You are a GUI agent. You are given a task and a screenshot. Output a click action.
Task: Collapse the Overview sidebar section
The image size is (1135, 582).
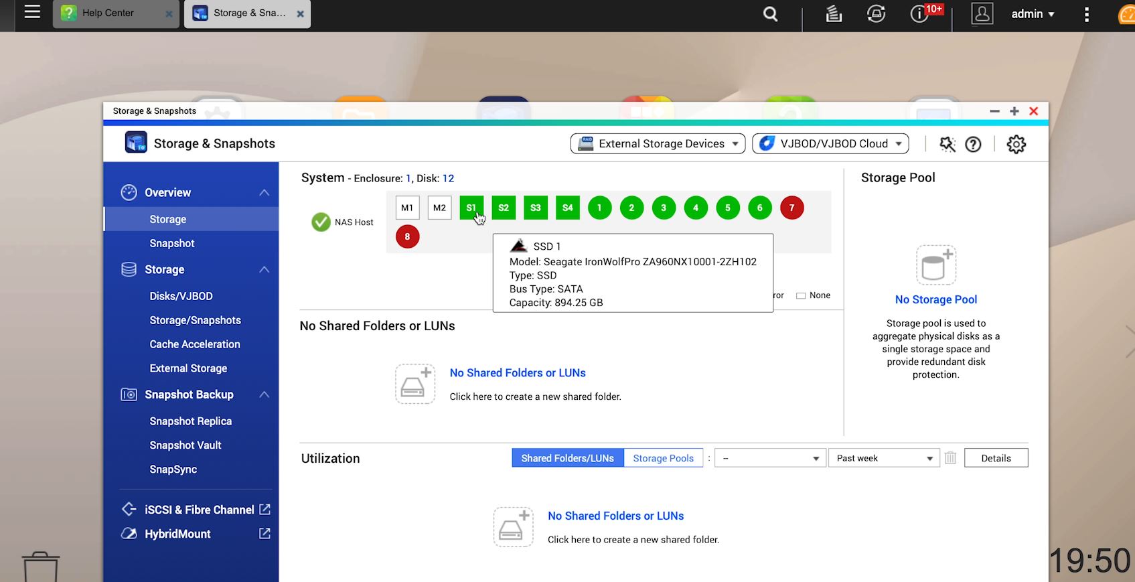point(264,193)
